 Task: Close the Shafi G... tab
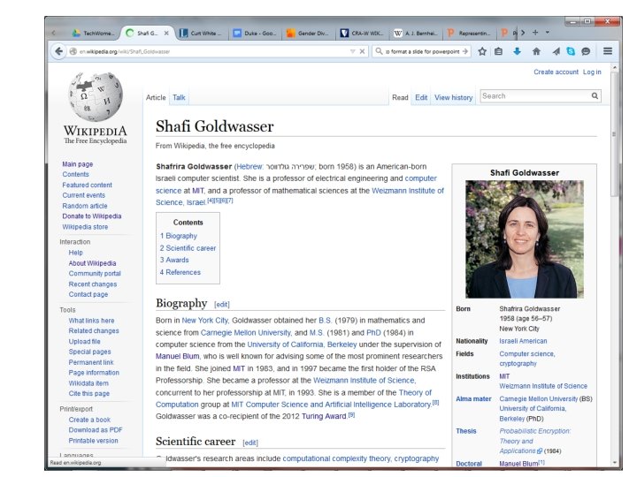point(166,34)
